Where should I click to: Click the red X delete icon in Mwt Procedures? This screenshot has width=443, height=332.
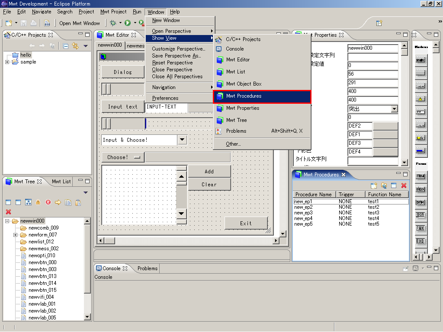(x=404, y=185)
